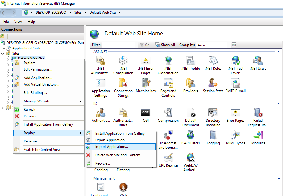The image size is (283, 196).
Task: Open Pages and Controls feature
Action: coord(168,88)
